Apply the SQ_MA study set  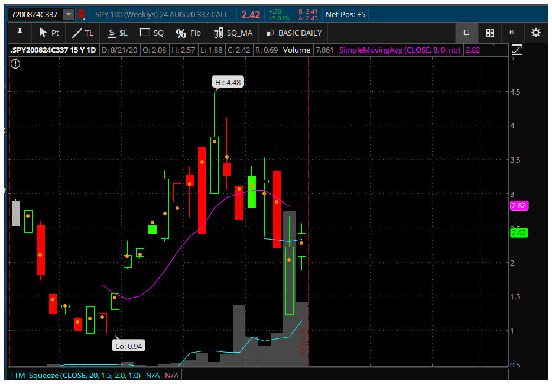click(x=233, y=33)
